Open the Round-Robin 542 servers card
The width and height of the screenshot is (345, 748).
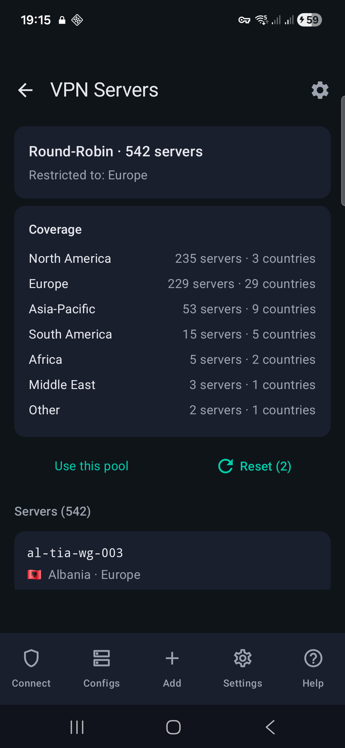[x=172, y=162]
